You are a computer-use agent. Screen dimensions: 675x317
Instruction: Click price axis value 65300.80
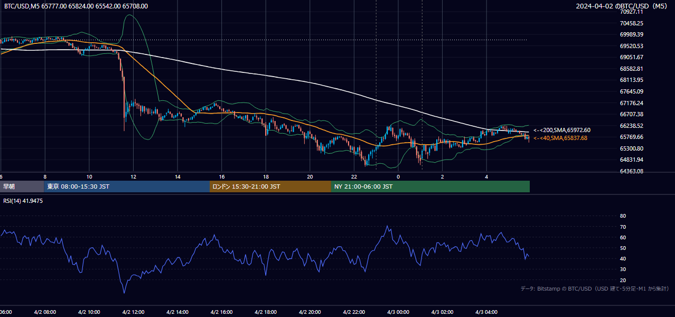631,148
